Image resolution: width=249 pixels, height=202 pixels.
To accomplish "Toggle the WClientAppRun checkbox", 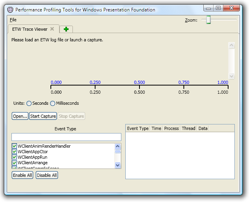I will [x=14, y=157].
